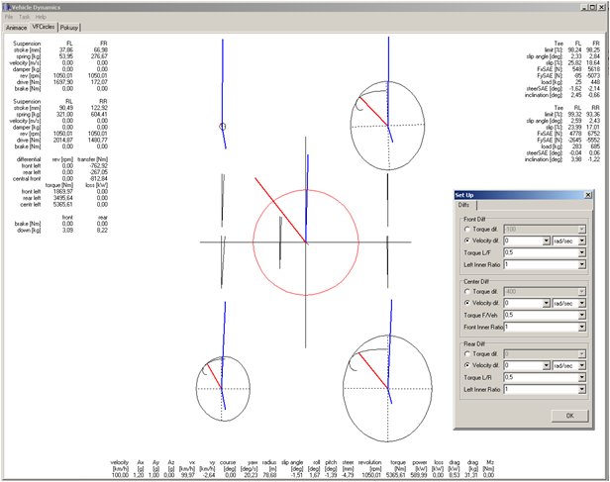Screen dimensions: 610x482
Task: Expand Rear Diff Left Inner Ratio dropdown
Action: pyautogui.click(x=582, y=389)
